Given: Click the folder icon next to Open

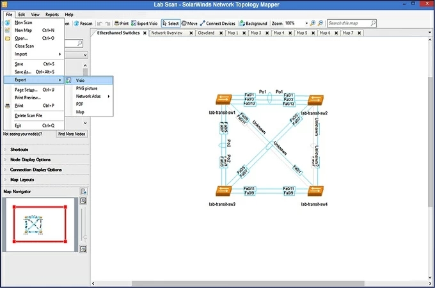Looking at the screenshot, I should pos(8,38).
